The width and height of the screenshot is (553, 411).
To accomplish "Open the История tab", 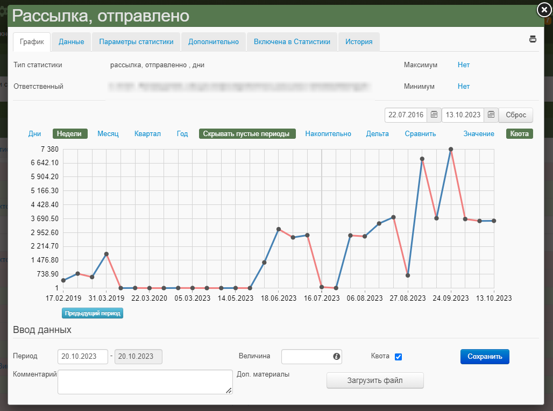I will pos(359,41).
